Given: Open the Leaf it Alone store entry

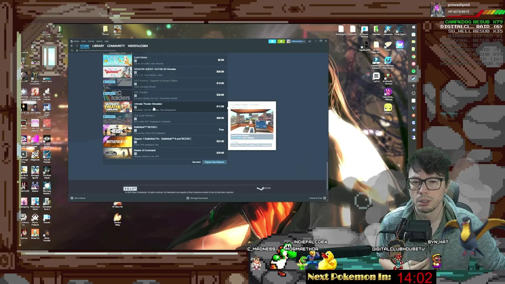Looking at the screenshot, I should (164, 60).
